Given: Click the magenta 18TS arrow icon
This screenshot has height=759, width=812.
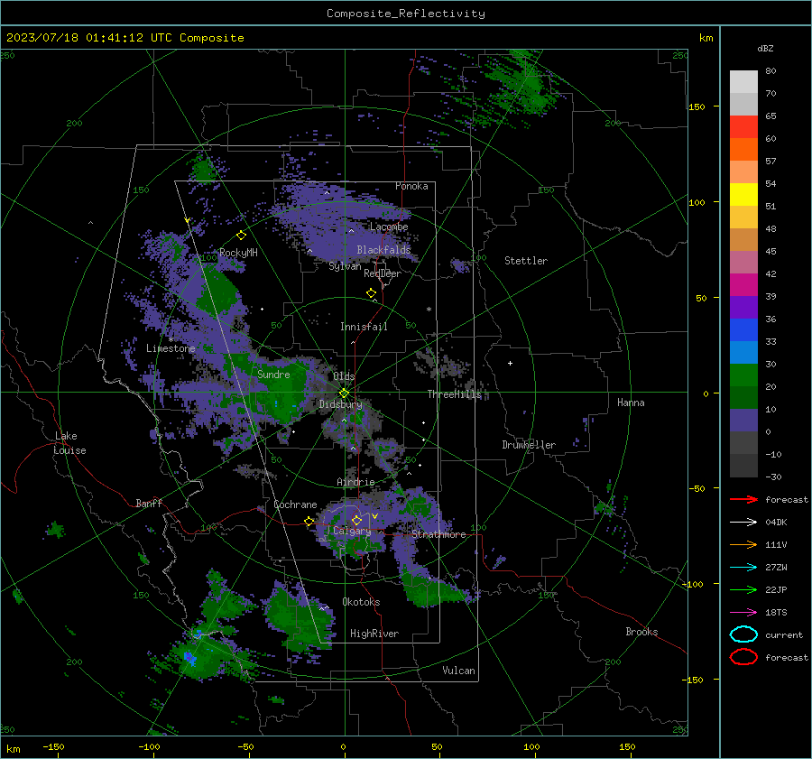Looking at the screenshot, I should point(743,613).
